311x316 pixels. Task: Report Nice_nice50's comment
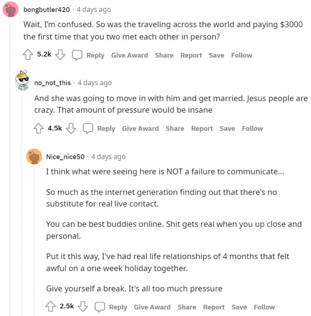(214, 307)
